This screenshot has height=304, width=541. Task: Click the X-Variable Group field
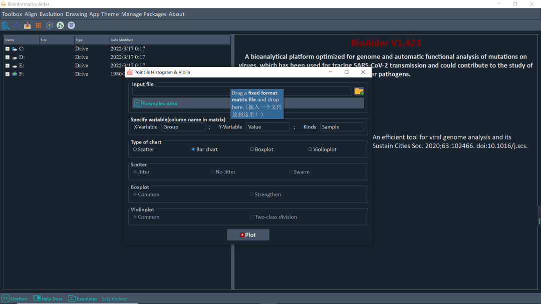[183, 127]
